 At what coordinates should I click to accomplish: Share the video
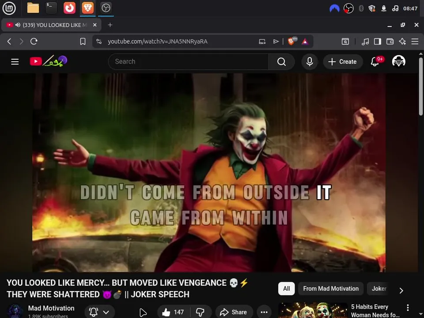pyautogui.click(x=234, y=312)
